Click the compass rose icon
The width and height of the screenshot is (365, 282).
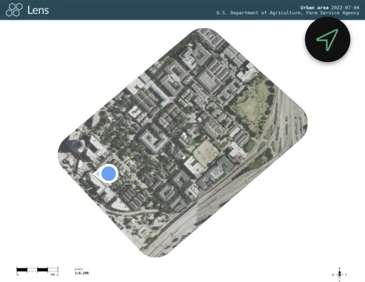[339, 275]
